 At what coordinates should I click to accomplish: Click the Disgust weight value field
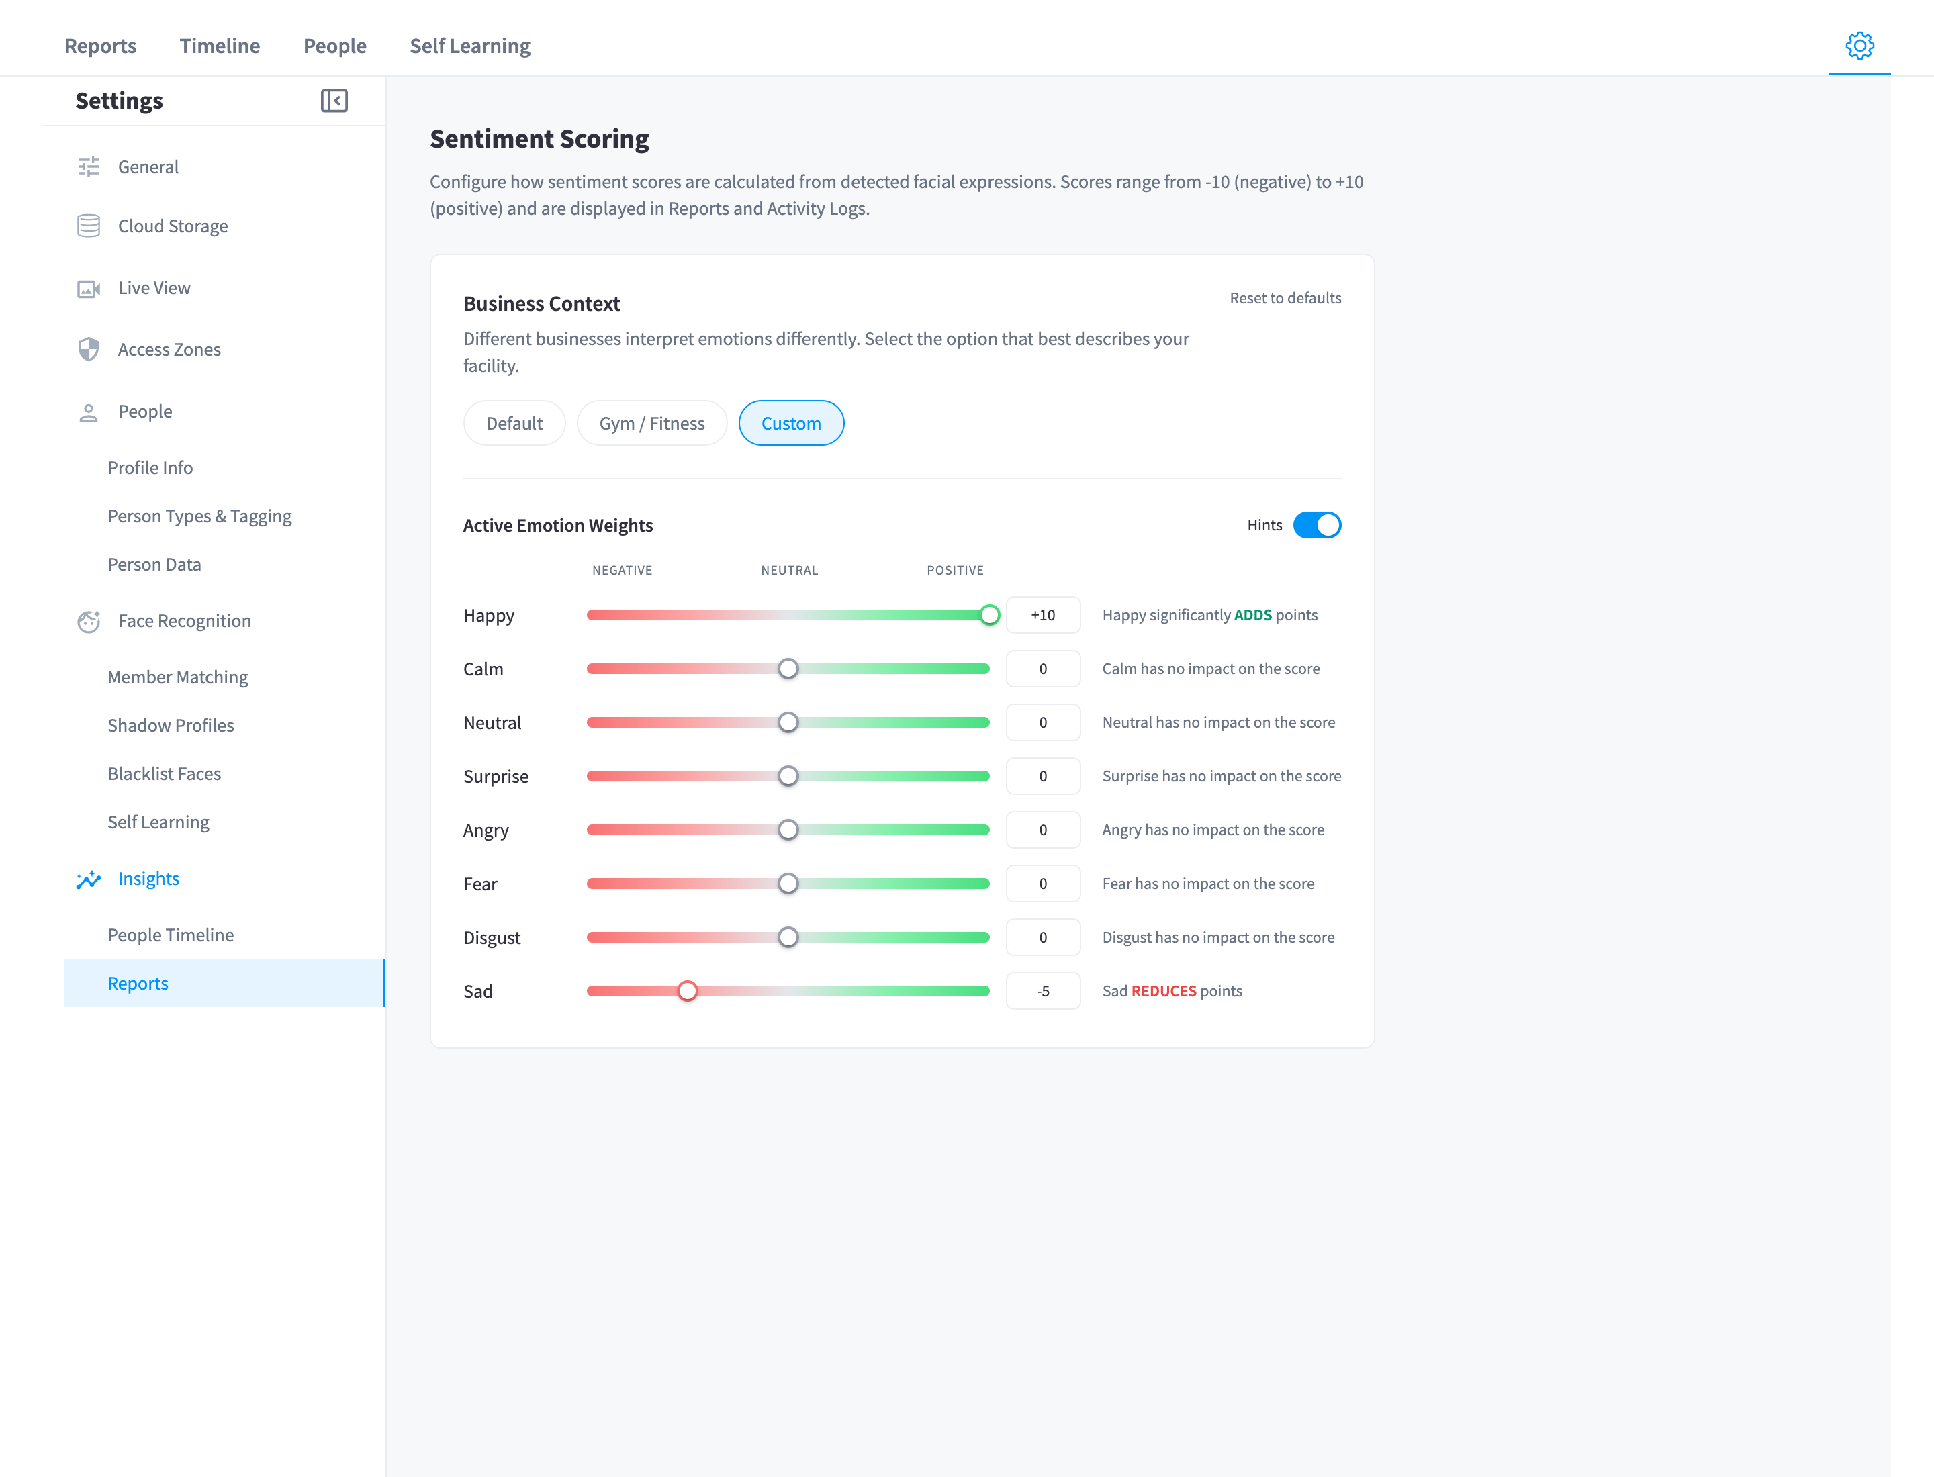(1043, 938)
